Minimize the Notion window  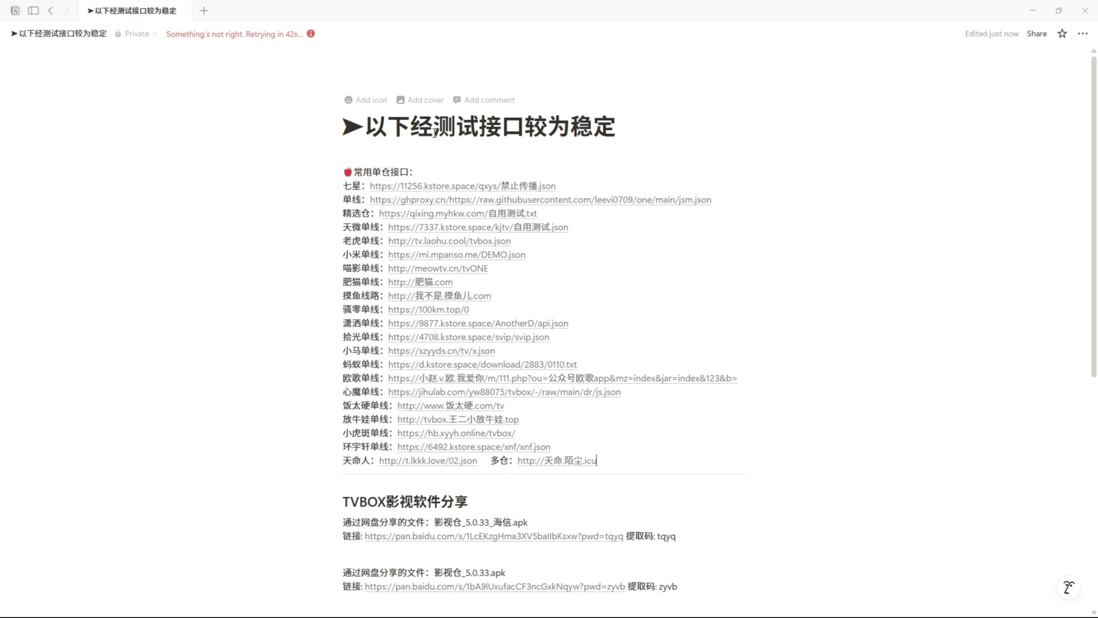(x=1032, y=10)
